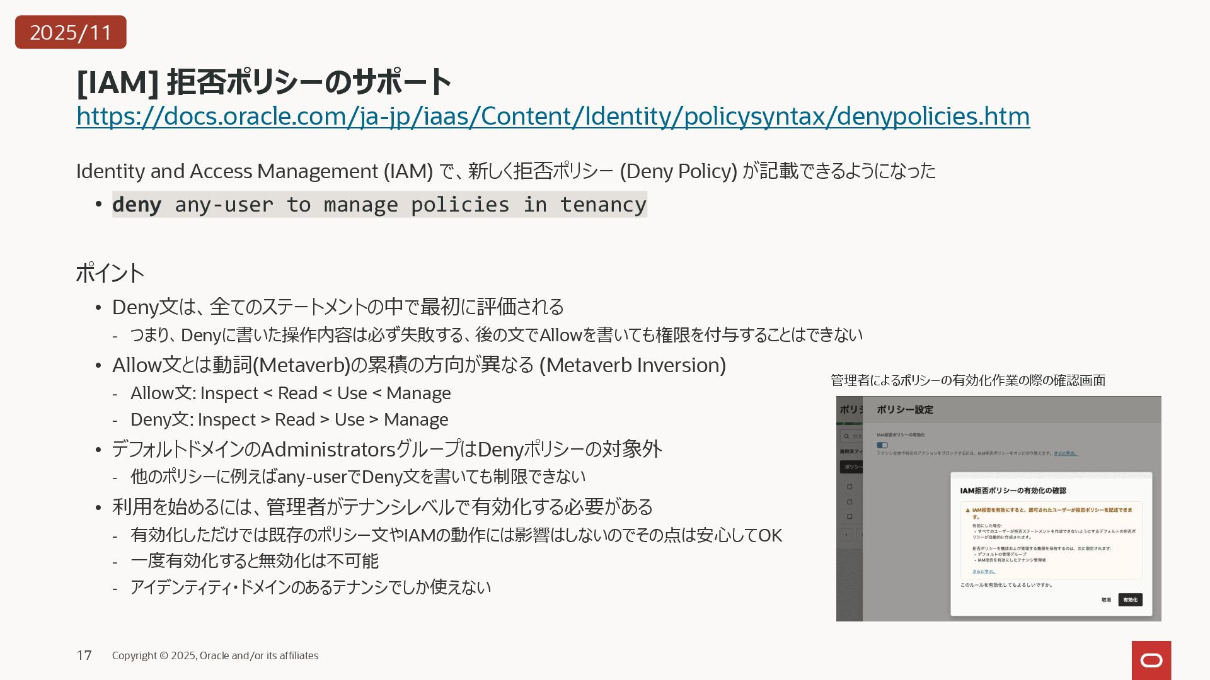The width and height of the screenshot is (1210, 680).
Task: Click the 有効化 confirm button
Action: tap(1130, 600)
